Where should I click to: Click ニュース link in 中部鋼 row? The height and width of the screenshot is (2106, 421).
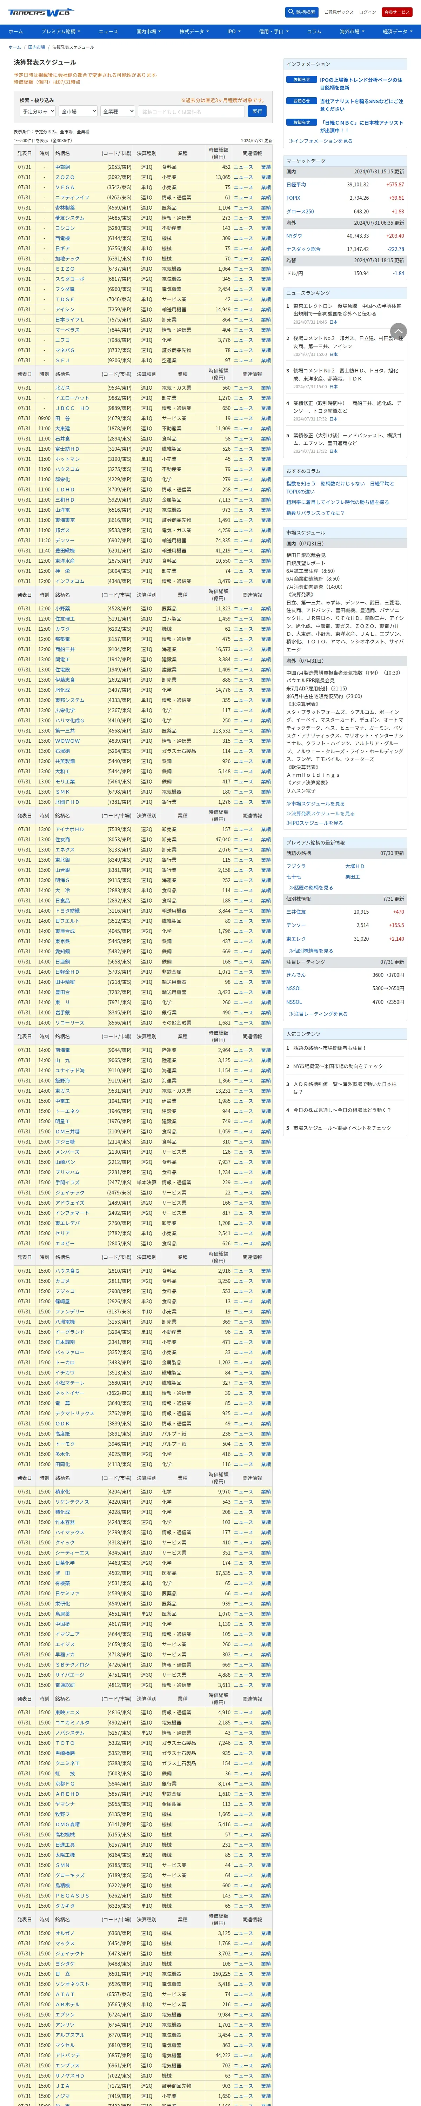click(x=243, y=167)
